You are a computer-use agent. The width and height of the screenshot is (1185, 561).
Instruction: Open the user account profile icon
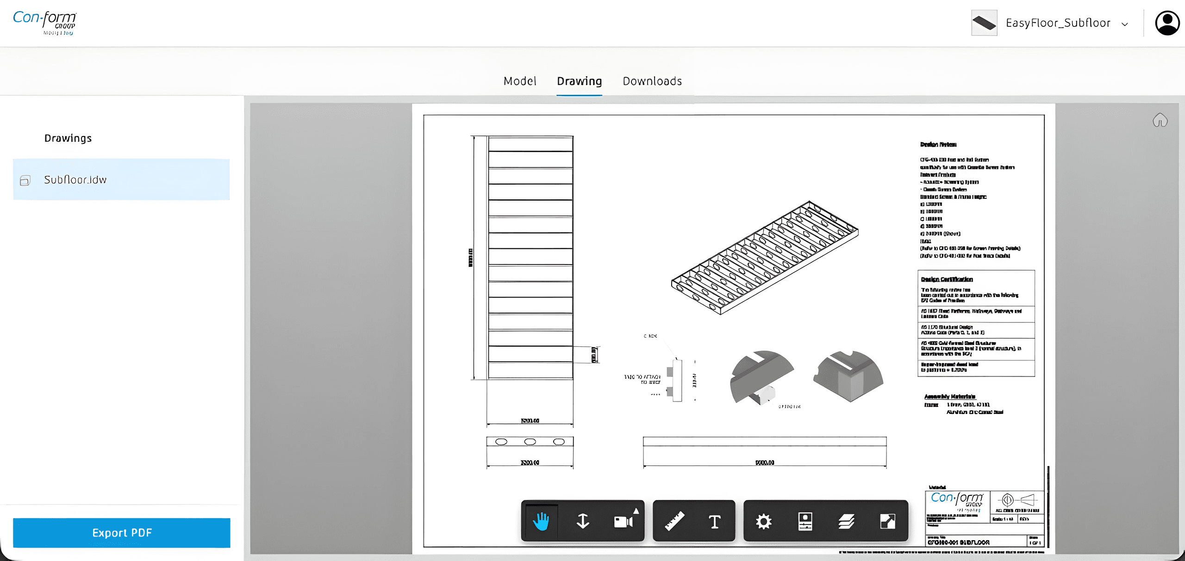point(1167,23)
